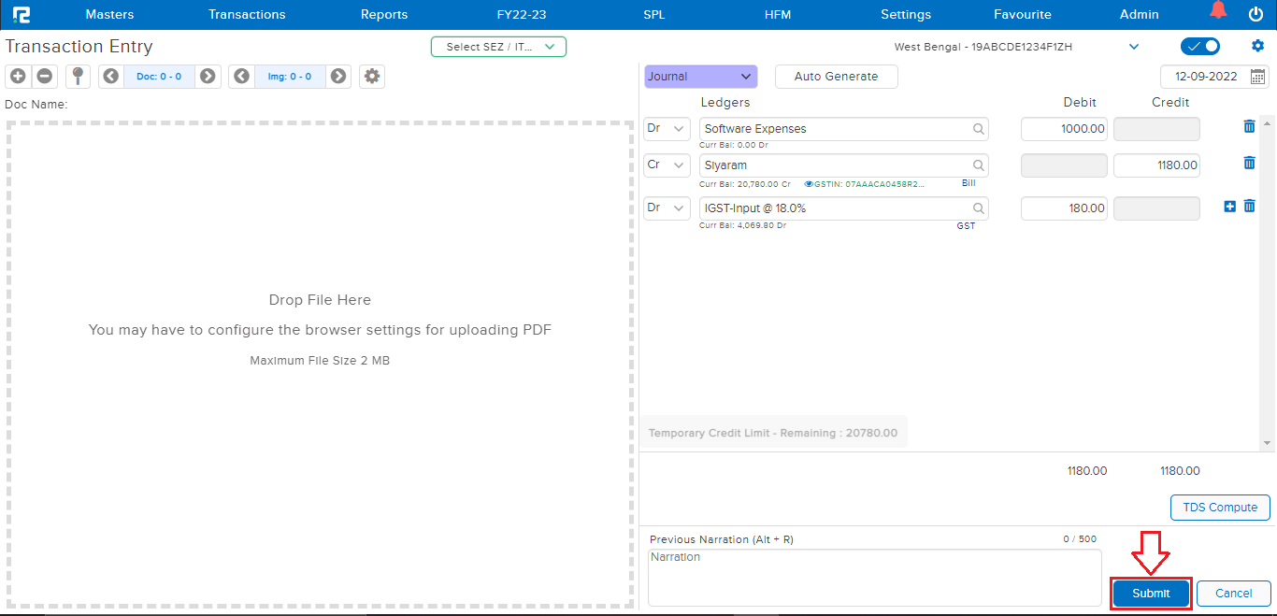1277x616 pixels.
Task: Click the plus zoom-in icon for document
Action: click(18, 77)
